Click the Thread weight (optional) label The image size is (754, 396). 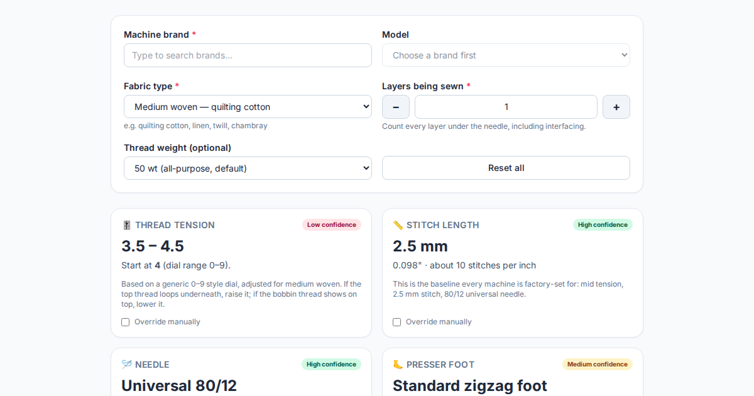[x=177, y=148]
